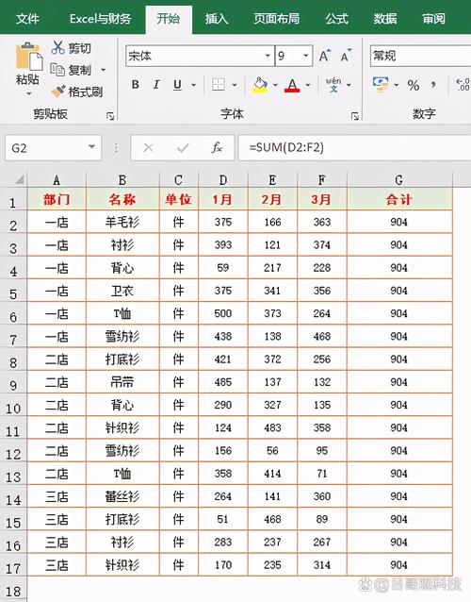The width and height of the screenshot is (471, 602).
Task: Expand the font color dropdown arrow
Action: click(x=308, y=85)
